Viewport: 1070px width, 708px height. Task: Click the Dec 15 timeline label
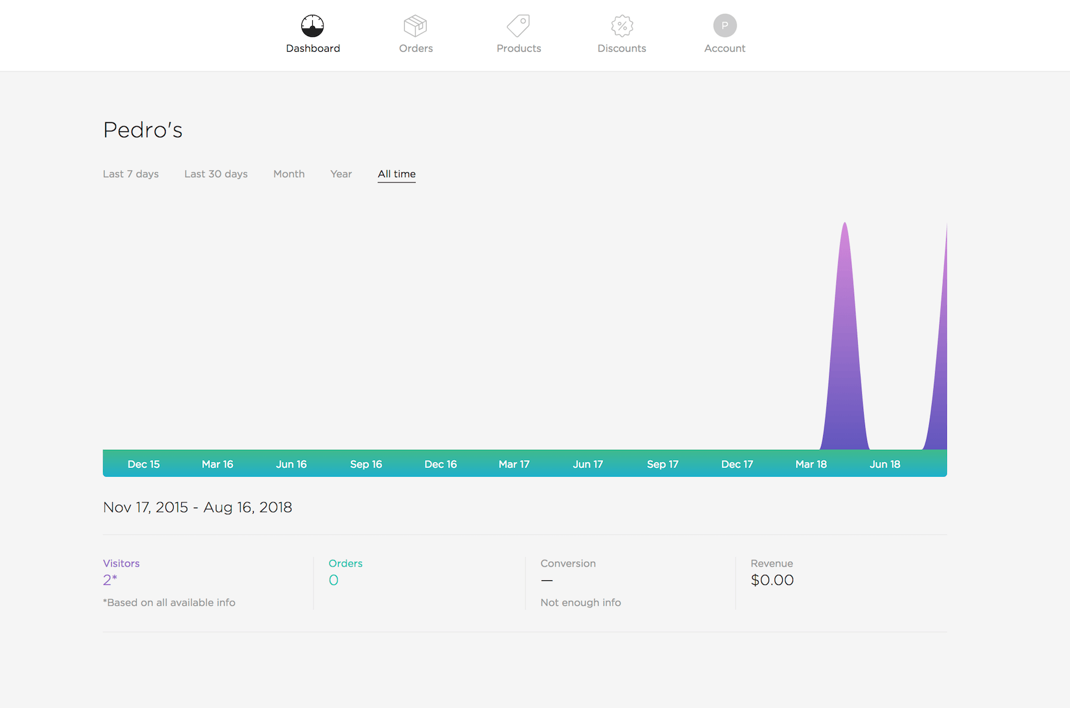point(144,464)
